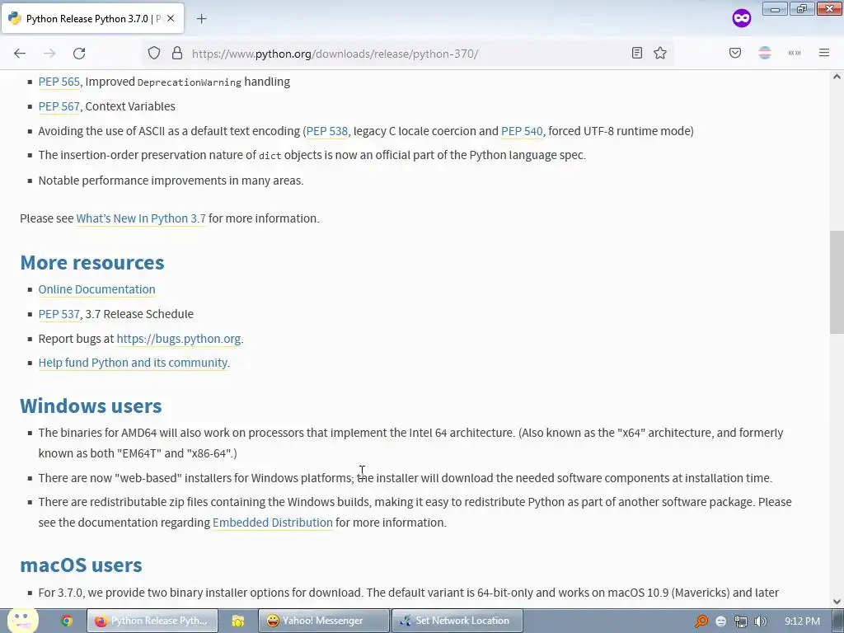Toggle reader view icon in address bar
Screen dimensions: 844x633
point(637,53)
